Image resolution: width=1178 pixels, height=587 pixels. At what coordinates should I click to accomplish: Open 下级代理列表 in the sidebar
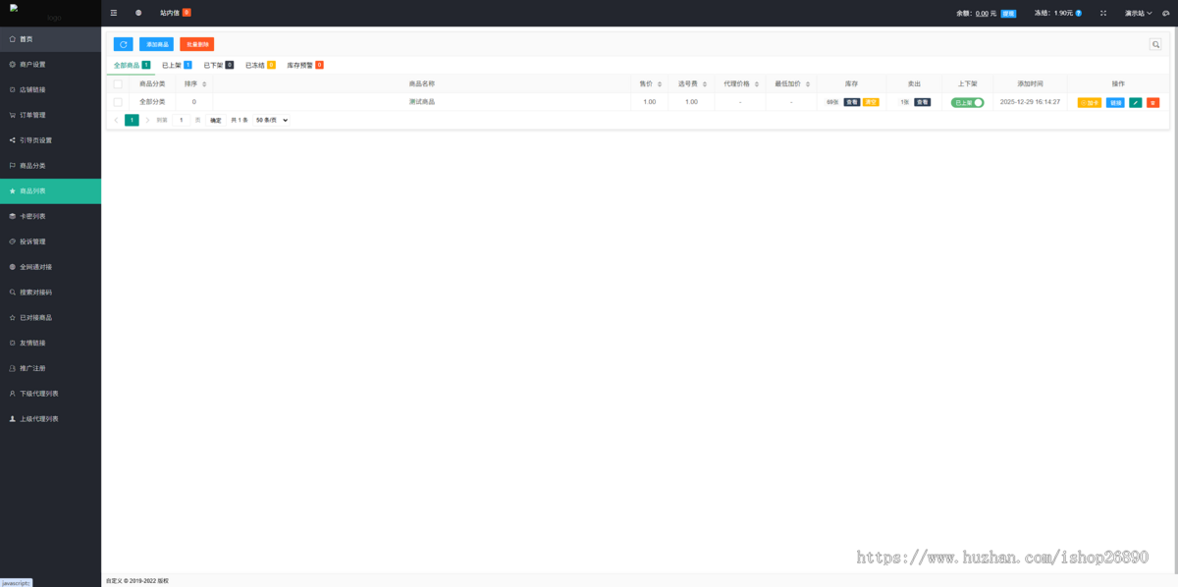pyautogui.click(x=50, y=394)
